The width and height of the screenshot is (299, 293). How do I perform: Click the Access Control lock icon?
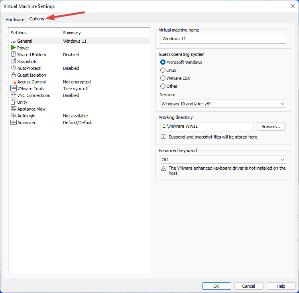click(x=14, y=82)
